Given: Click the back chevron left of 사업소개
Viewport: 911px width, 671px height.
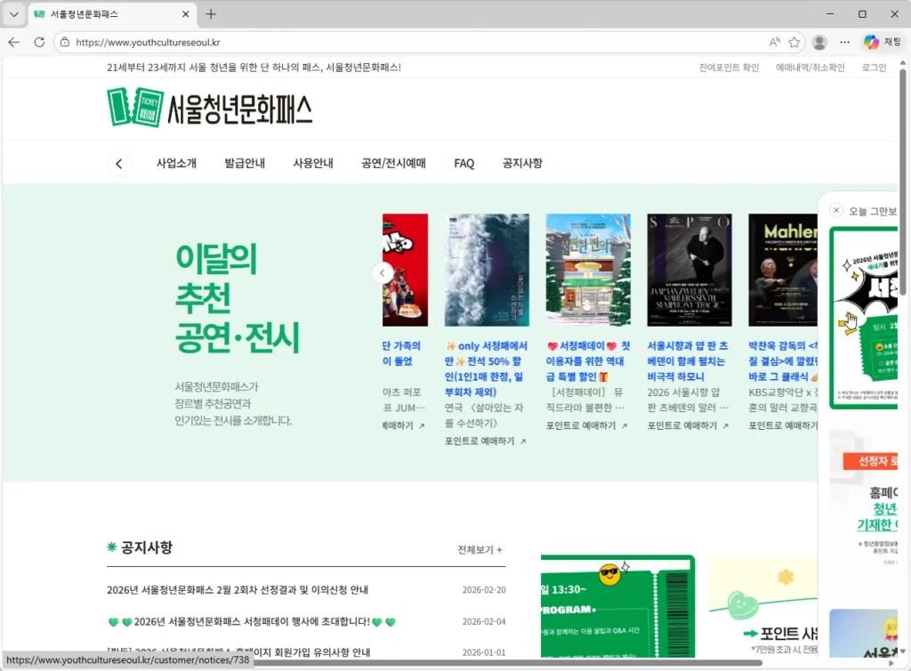Looking at the screenshot, I should (x=119, y=164).
